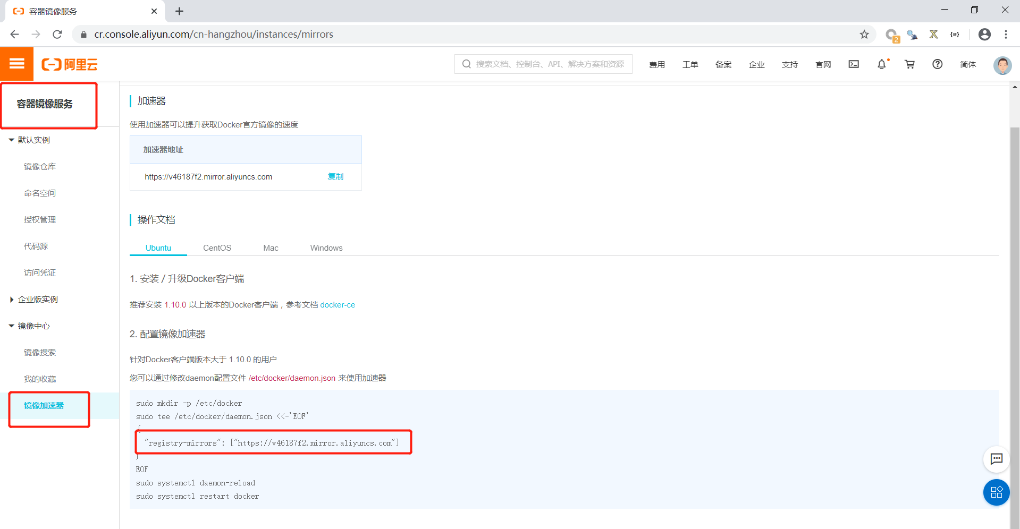Open the 费用 top menu
The height and width of the screenshot is (529, 1020).
[x=657, y=64]
